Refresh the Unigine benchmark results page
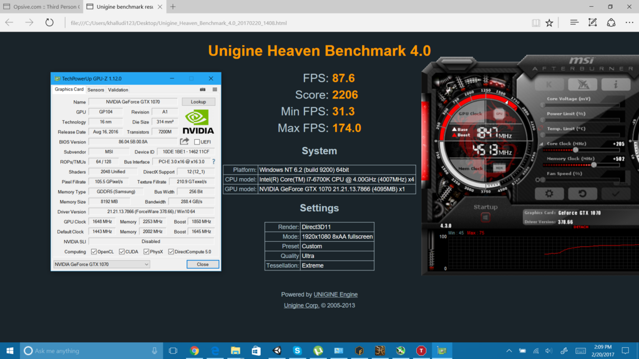The image size is (639, 359). click(x=49, y=23)
